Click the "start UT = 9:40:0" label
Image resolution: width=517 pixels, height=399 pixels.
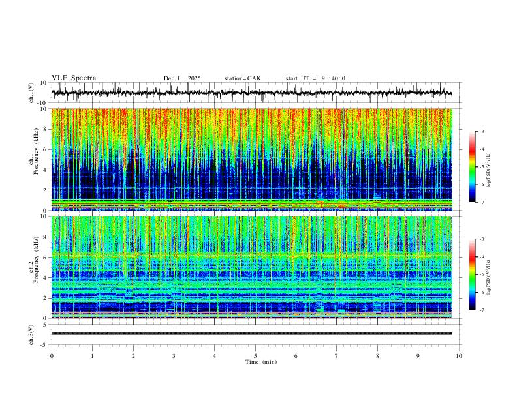pyautogui.click(x=315, y=78)
